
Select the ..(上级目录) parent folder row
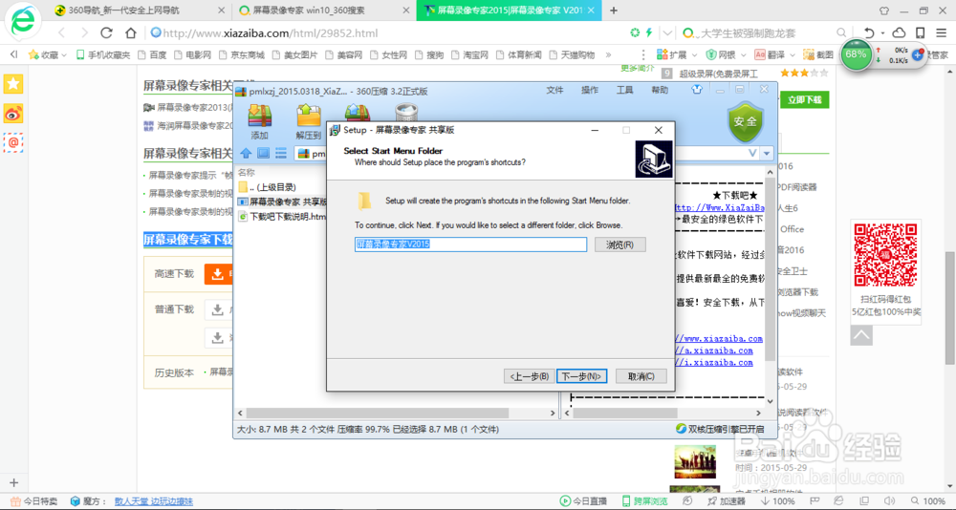269,187
